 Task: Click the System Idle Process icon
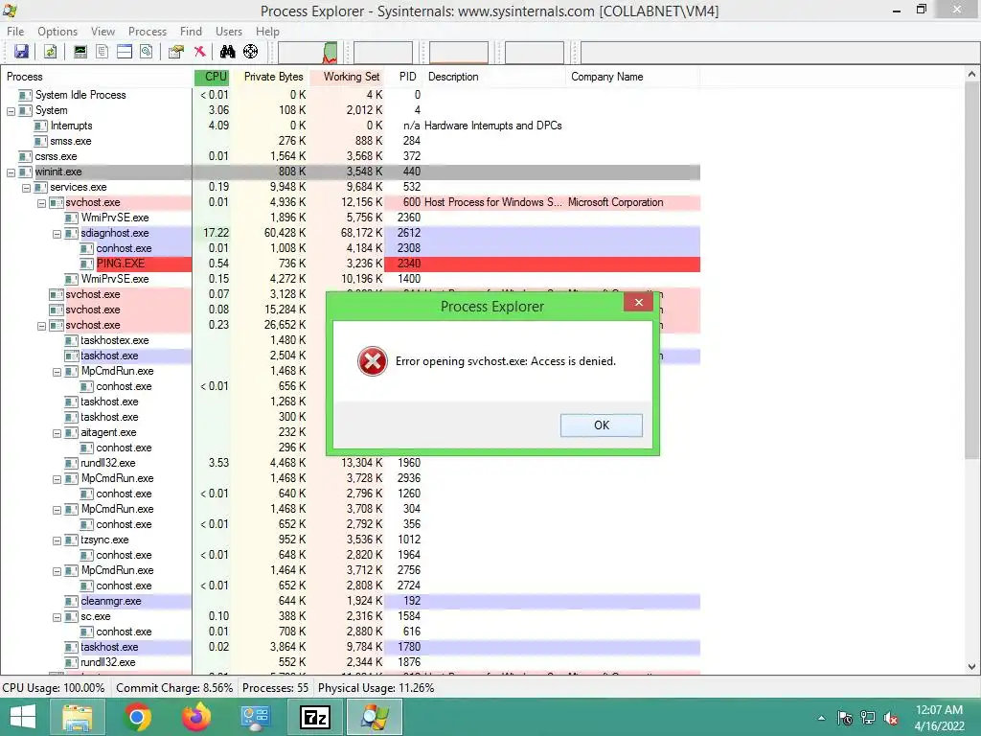pyautogui.click(x=25, y=95)
